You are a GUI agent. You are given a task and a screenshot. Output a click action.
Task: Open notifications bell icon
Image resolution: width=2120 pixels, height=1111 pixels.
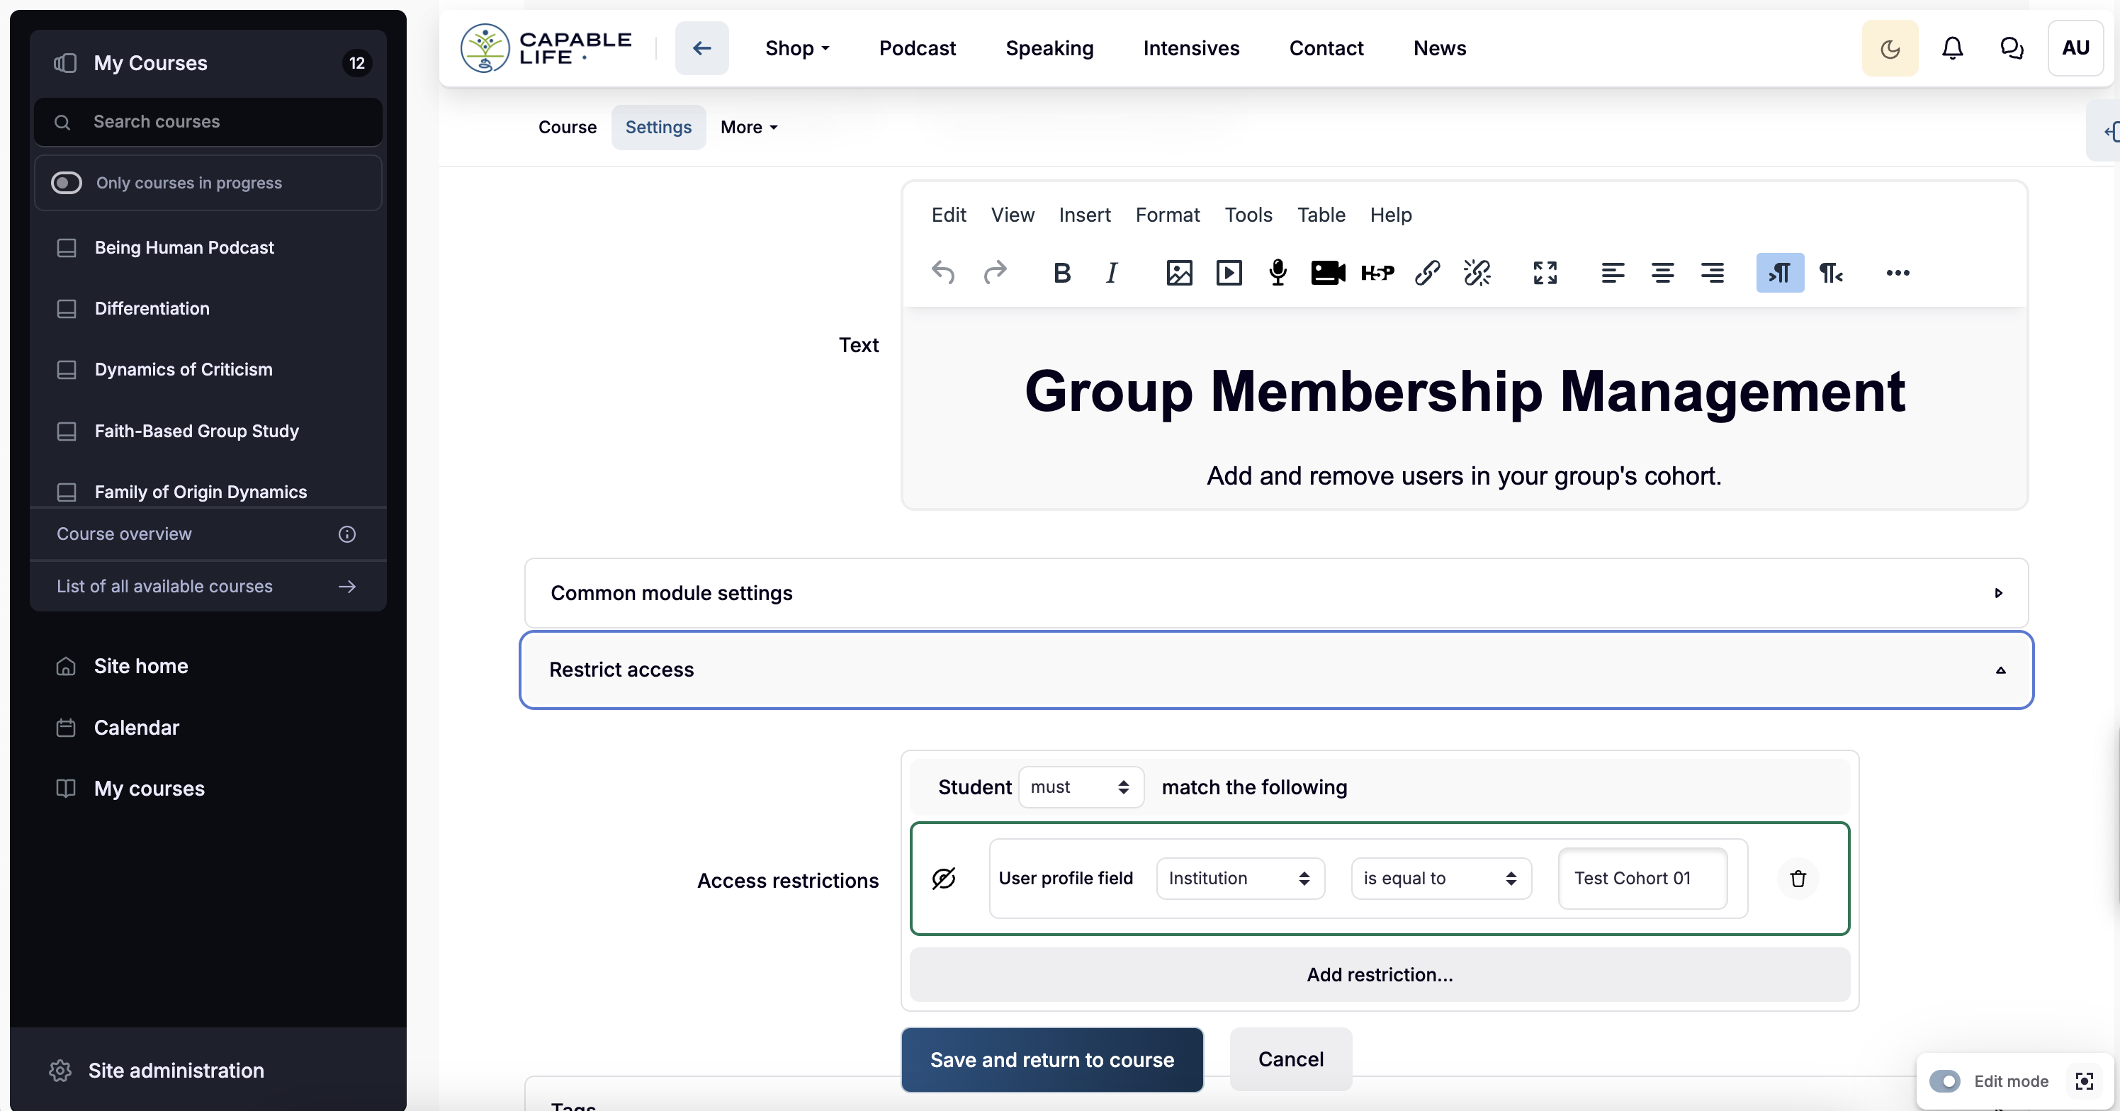tap(1952, 49)
